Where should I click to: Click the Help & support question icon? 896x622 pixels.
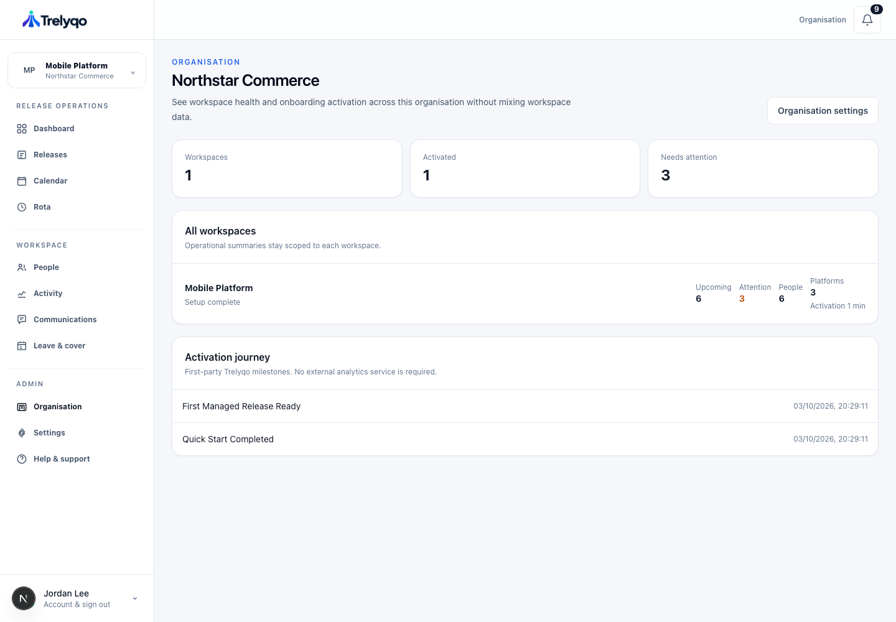pyautogui.click(x=22, y=459)
